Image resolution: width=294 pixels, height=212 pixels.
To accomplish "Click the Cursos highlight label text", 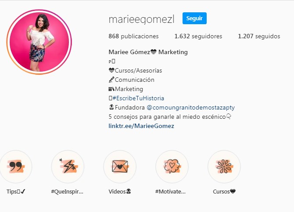I will coord(224,191).
